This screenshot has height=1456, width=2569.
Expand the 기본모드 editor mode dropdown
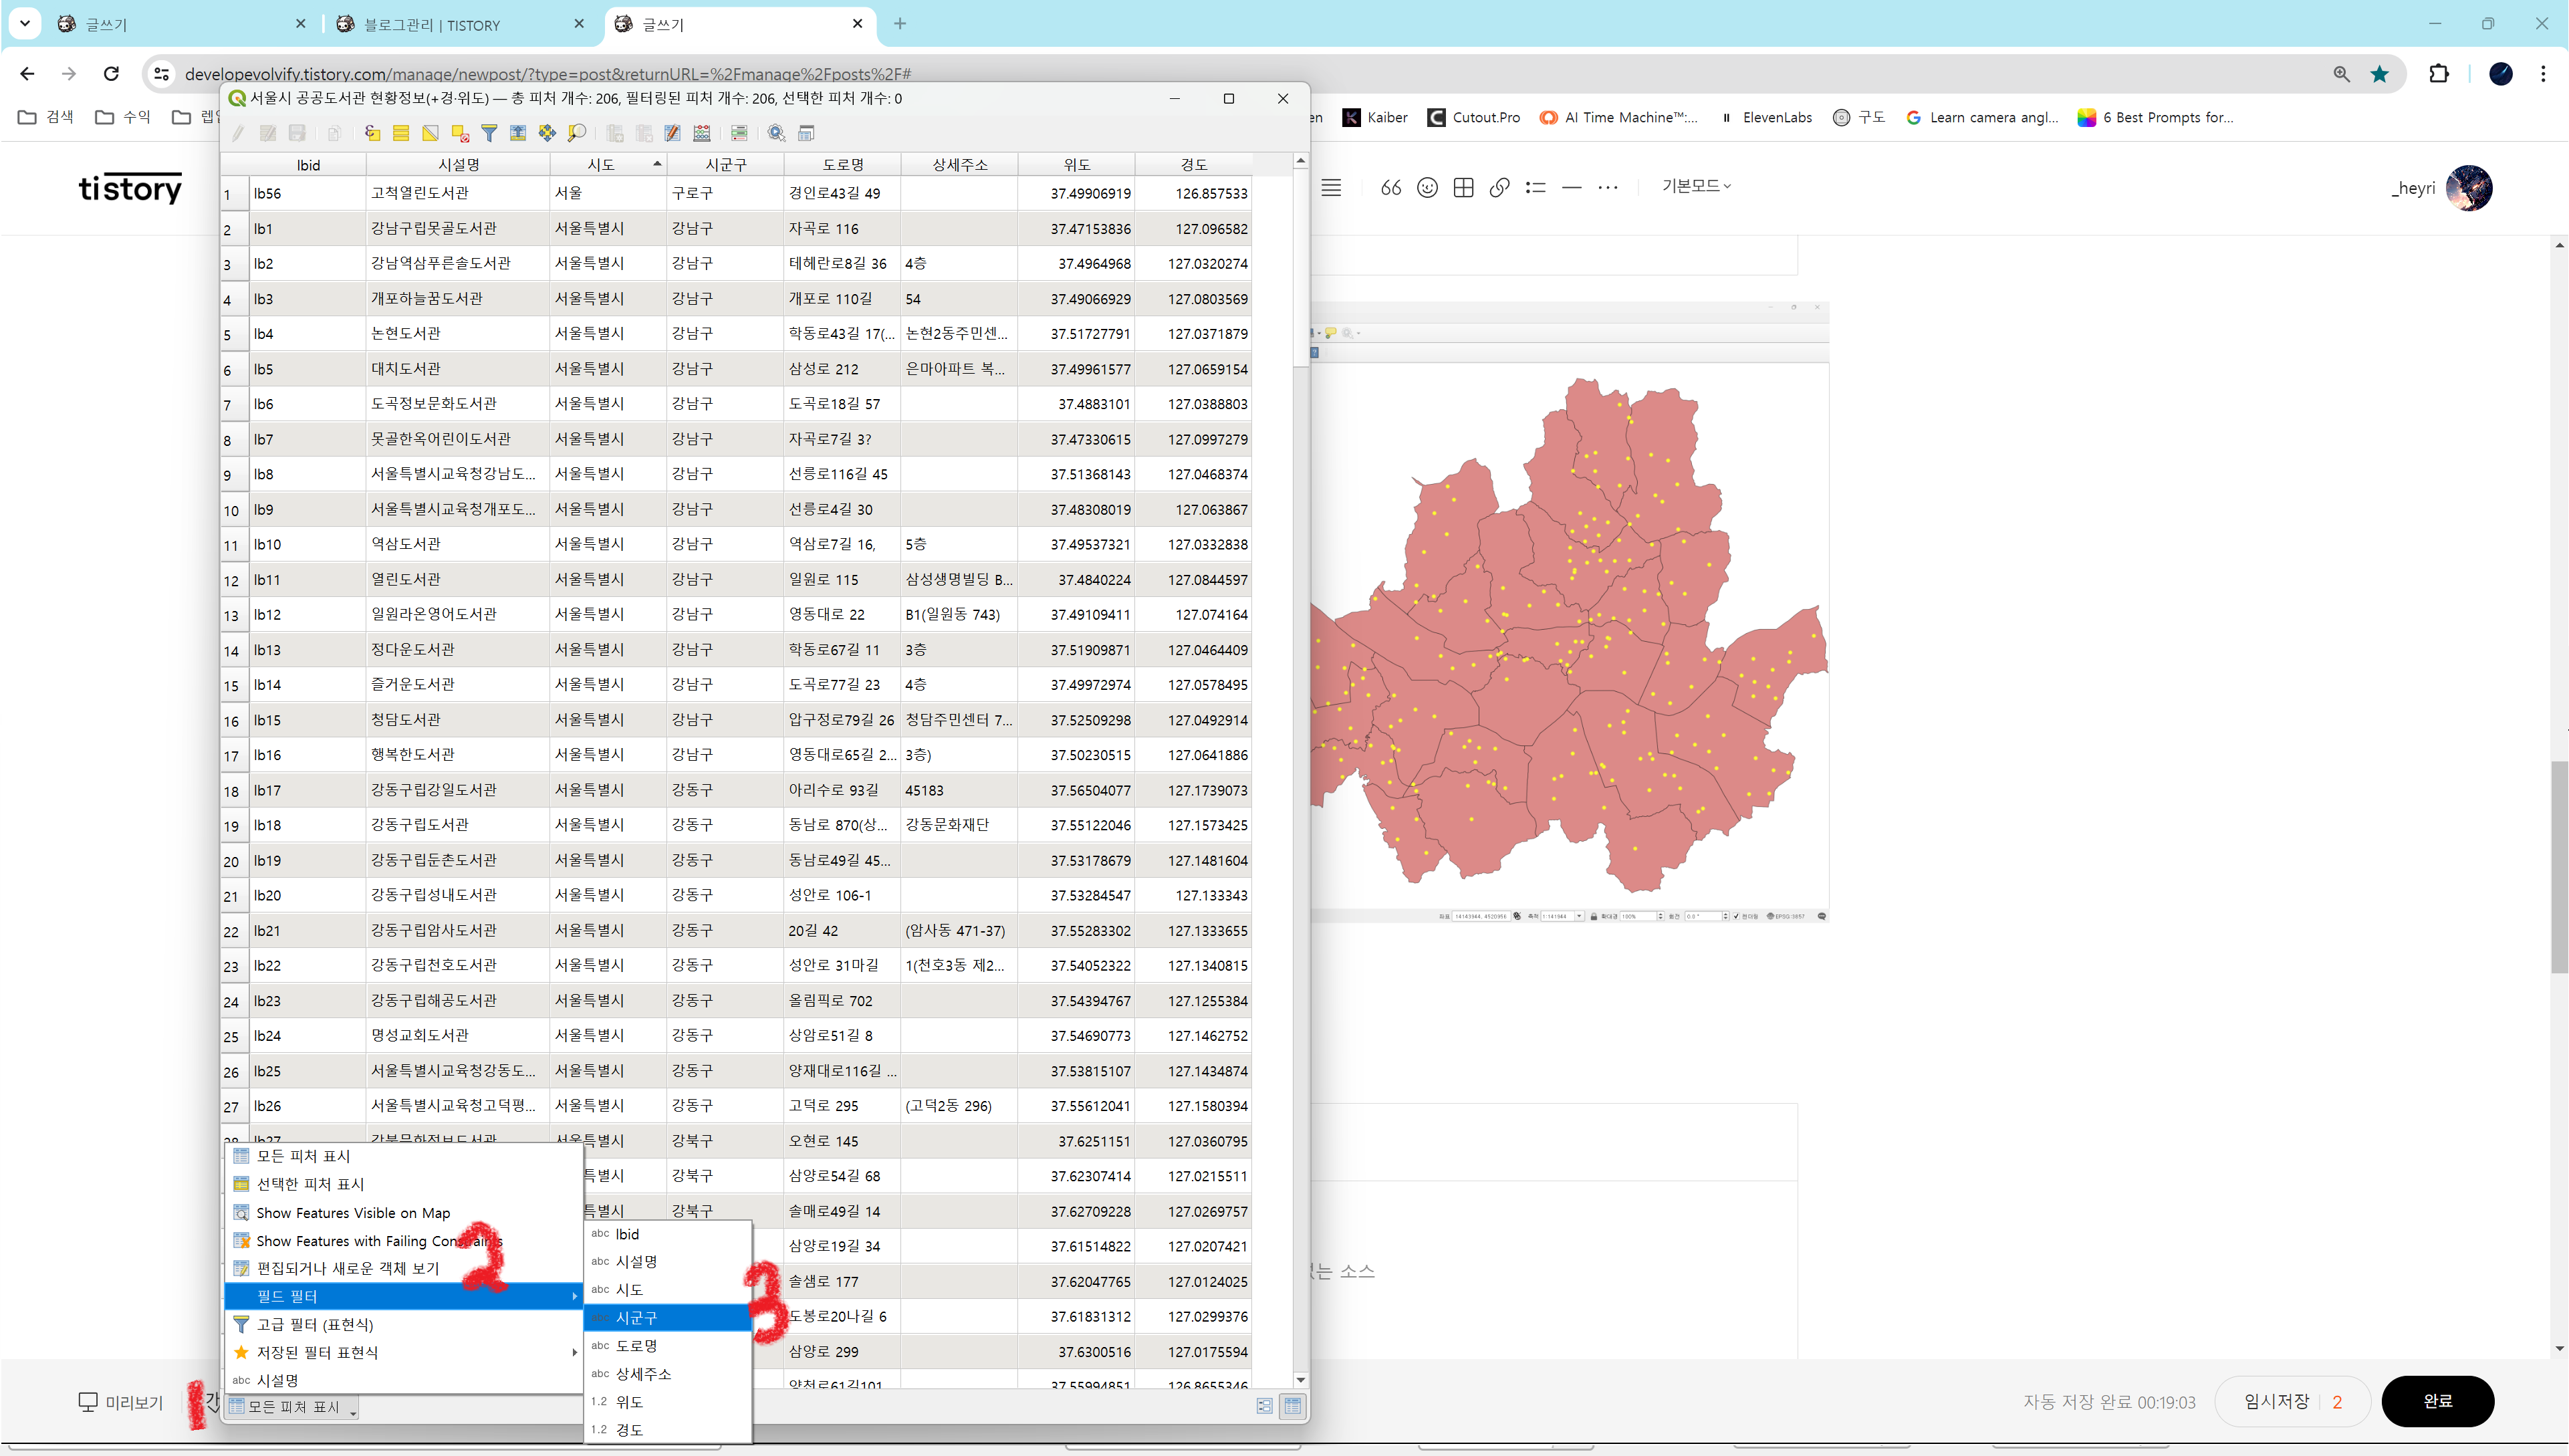tap(1695, 186)
